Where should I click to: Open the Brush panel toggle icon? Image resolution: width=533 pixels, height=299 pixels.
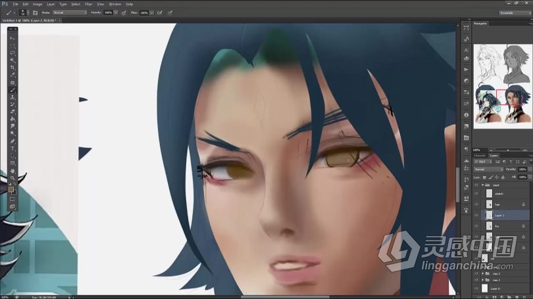pyautogui.click(x=35, y=13)
